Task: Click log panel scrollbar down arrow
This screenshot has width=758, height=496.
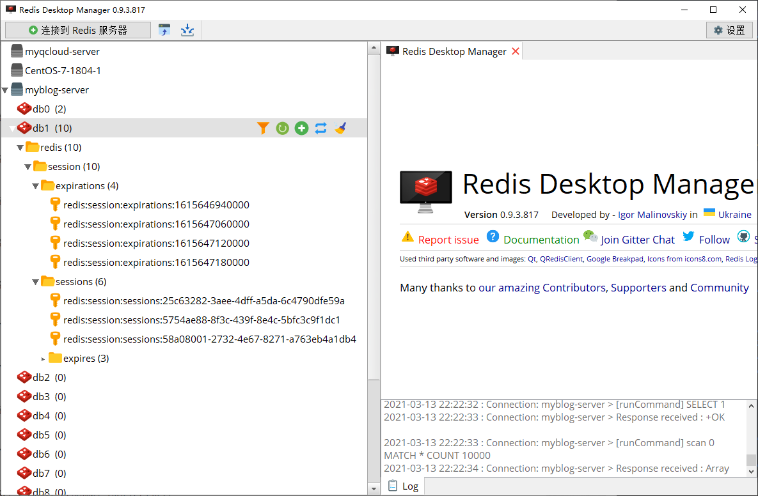Action: coord(751,471)
